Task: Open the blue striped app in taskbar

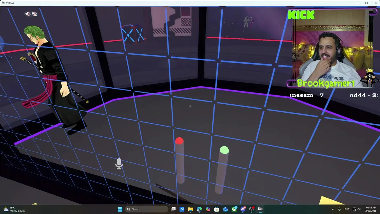Action: (x=182, y=209)
